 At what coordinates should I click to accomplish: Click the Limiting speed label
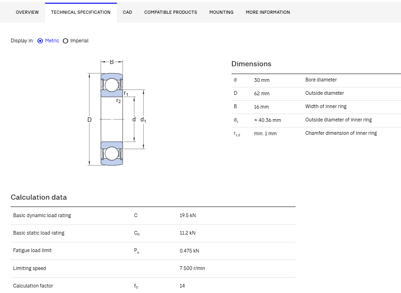point(29,269)
